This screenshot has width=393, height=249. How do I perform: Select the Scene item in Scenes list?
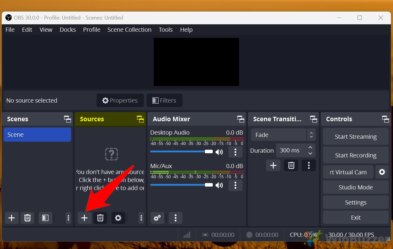(x=37, y=135)
